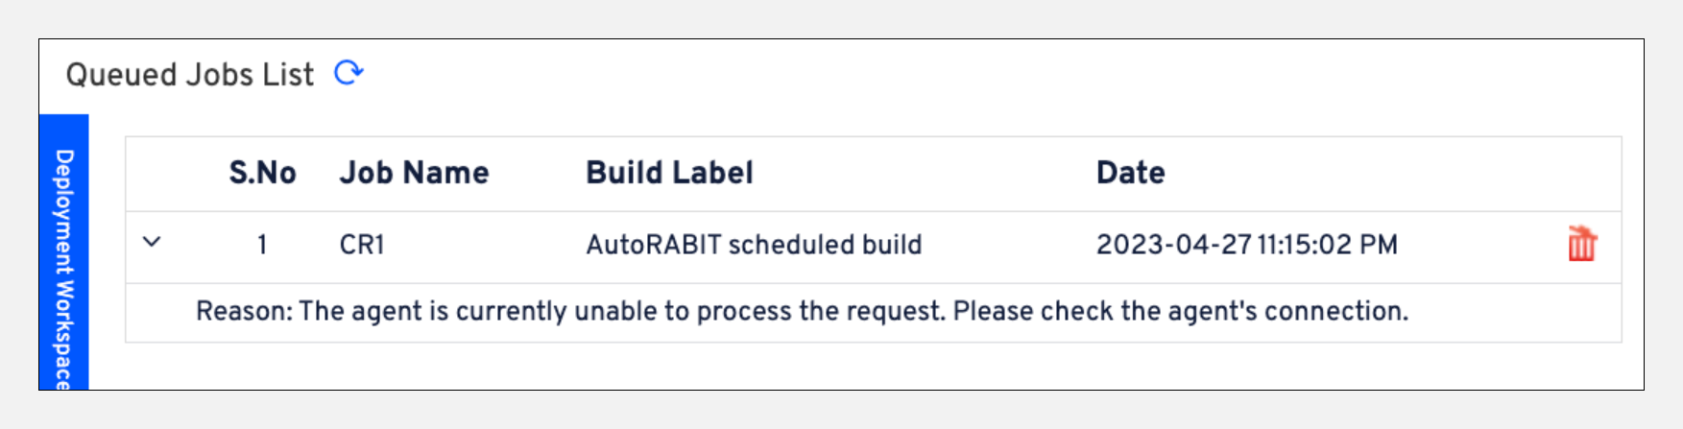
Task: Select the 2023-04-27 11:15:02 PM date cell
Action: point(1246,245)
